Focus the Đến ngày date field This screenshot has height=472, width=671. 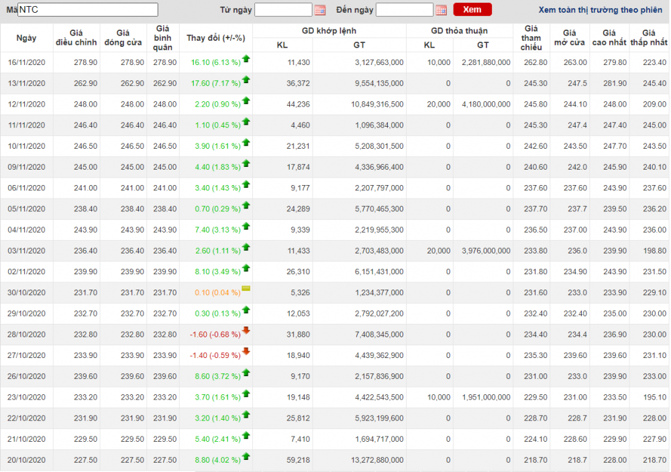(405, 9)
